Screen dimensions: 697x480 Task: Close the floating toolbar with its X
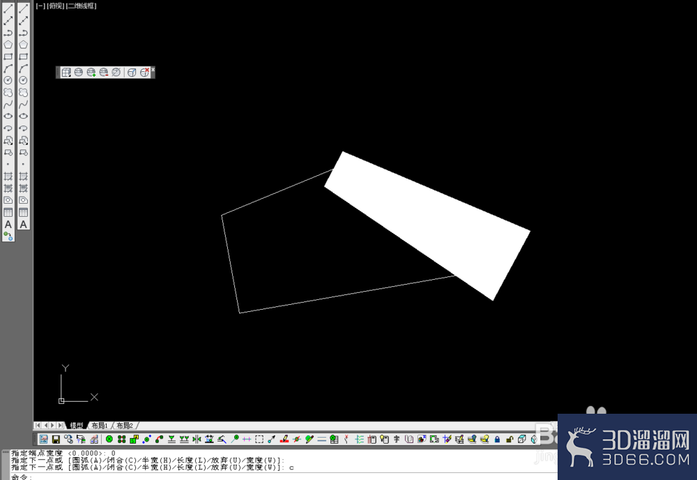point(153,69)
